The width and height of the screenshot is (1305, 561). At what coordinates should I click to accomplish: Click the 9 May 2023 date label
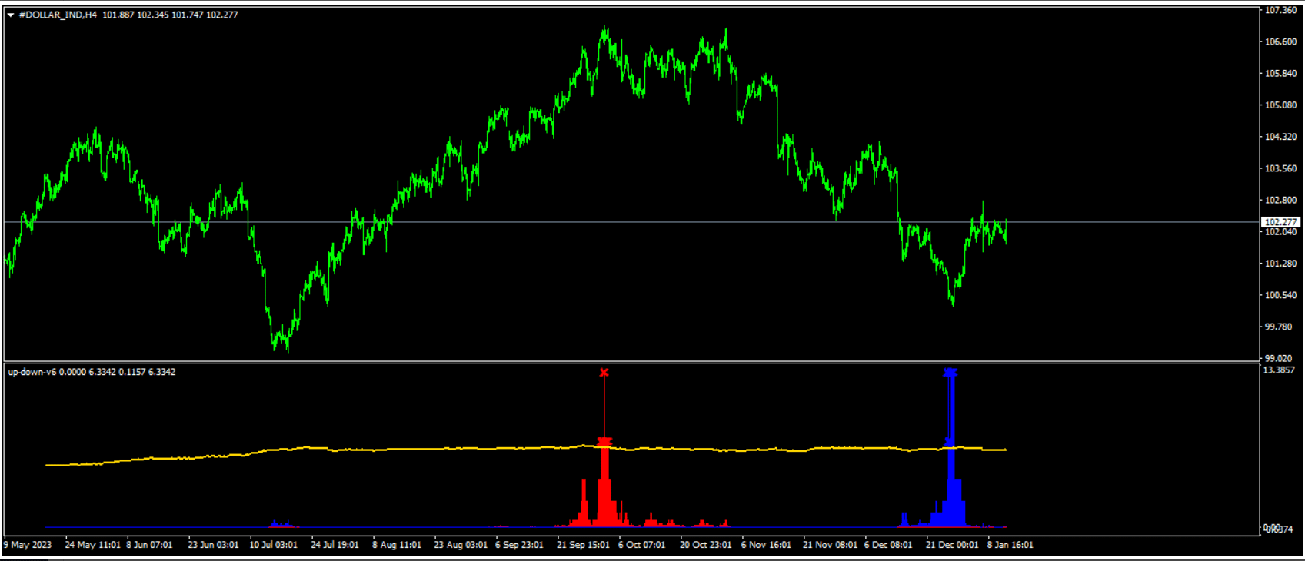[28, 545]
